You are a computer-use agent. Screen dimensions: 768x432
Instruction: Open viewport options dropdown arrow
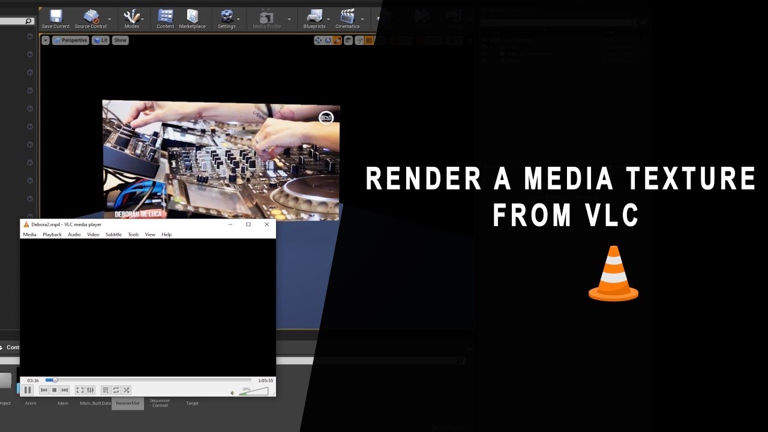coord(46,40)
